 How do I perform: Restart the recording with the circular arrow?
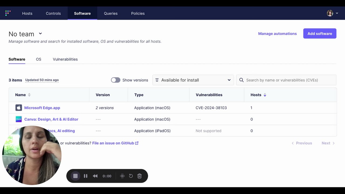tap(131, 176)
